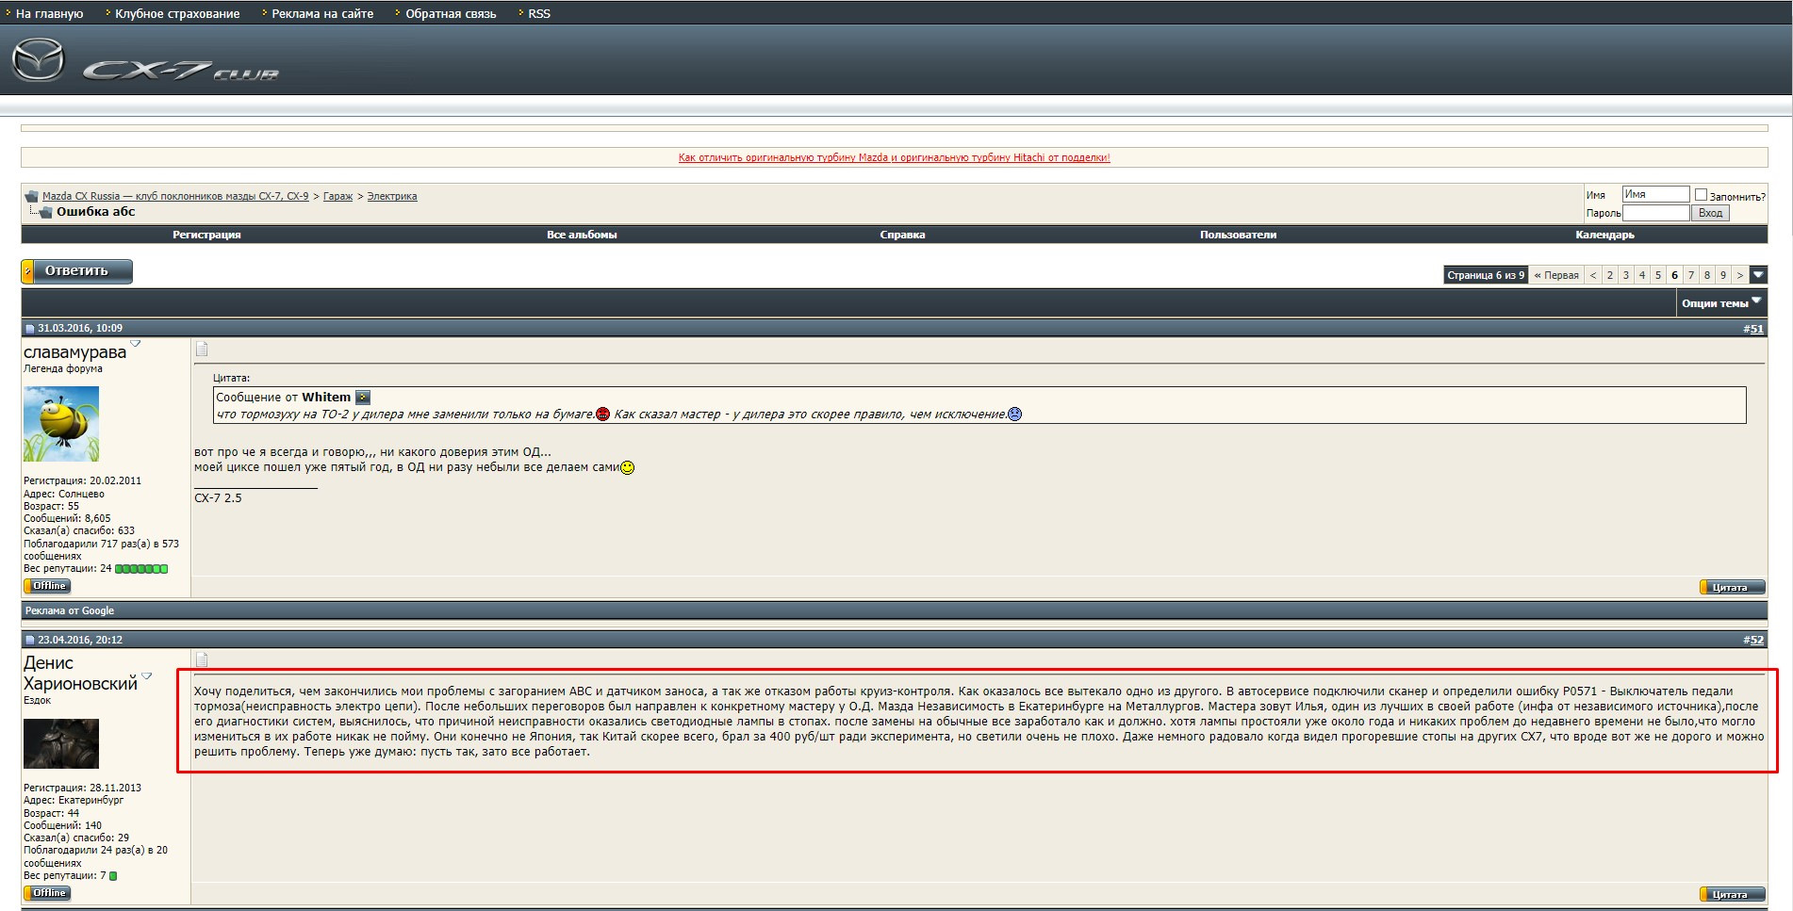Screen dimensions: 1793x911
Task: Click view-post arrow icon next to Whitem
Action: (x=363, y=398)
